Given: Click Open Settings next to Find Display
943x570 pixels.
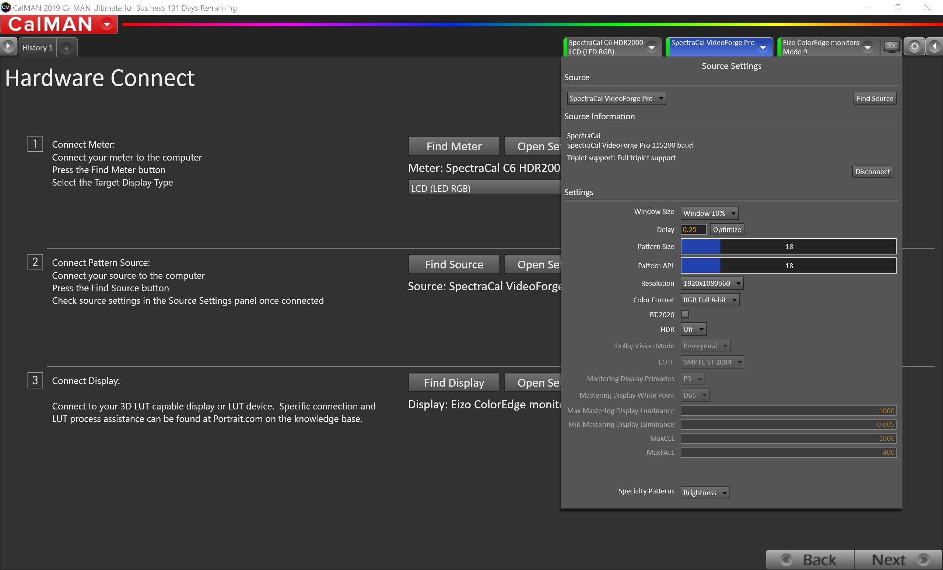Looking at the screenshot, I should 533,383.
